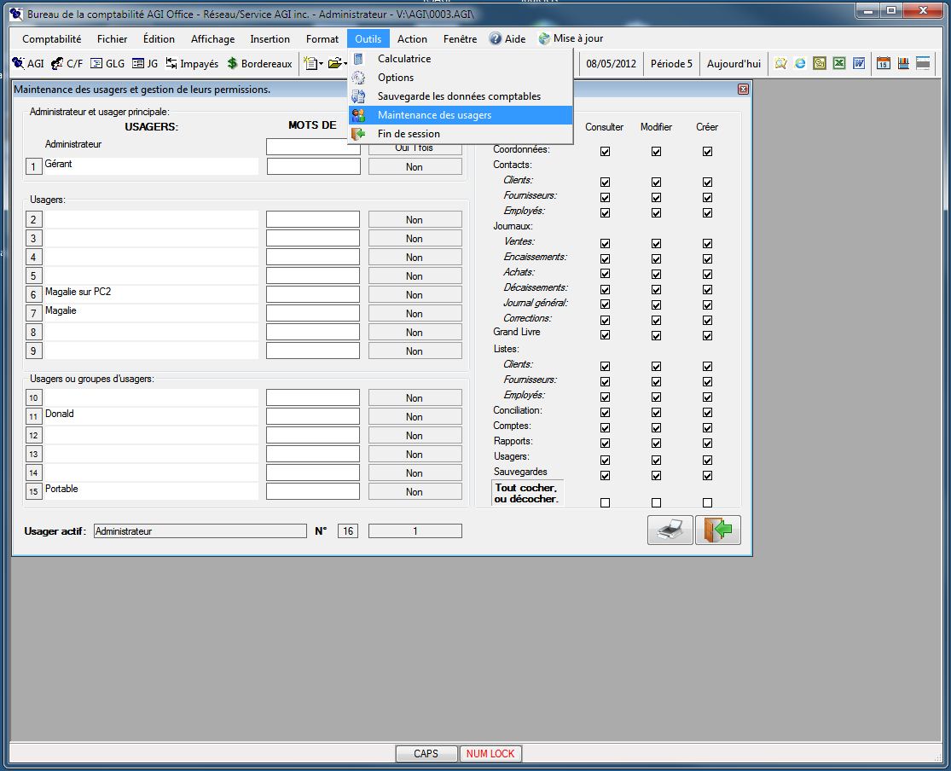Open the calendar toolbar icon
The width and height of the screenshot is (951, 771).
[883, 63]
